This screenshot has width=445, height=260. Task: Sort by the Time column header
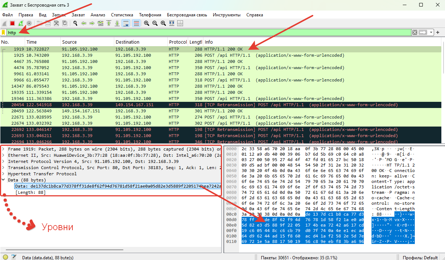click(x=42, y=42)
